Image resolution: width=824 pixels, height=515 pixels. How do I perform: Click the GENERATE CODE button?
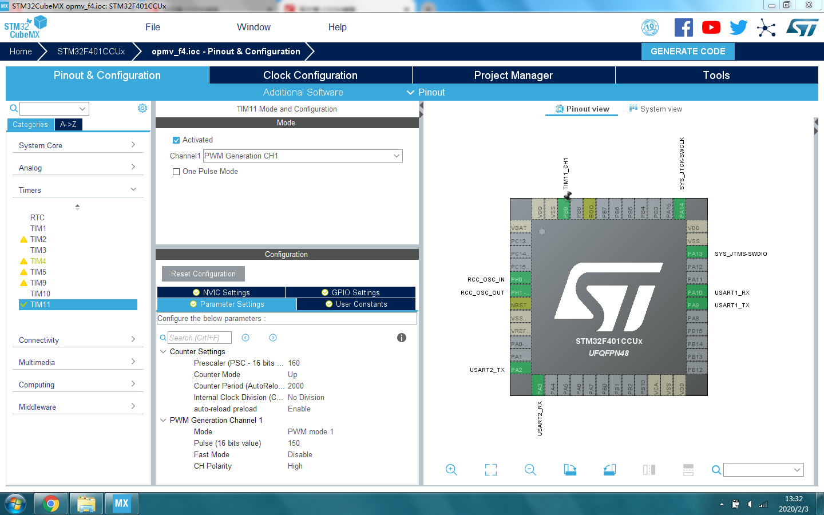click(x=688, y=51)
